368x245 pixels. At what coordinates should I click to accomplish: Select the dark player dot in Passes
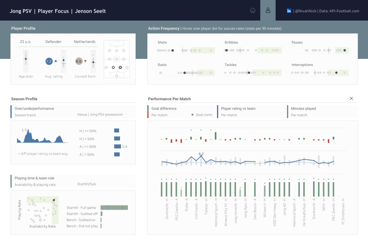(345, 50)
